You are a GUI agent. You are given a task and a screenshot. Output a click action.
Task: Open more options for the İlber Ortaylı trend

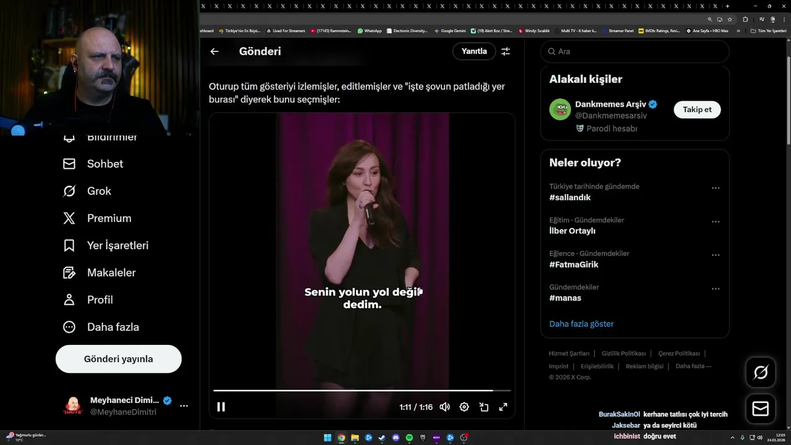(x=716, y=221)
